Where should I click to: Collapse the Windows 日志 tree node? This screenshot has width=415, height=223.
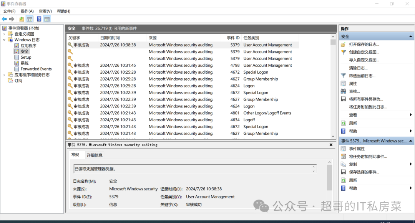[4, 40]
